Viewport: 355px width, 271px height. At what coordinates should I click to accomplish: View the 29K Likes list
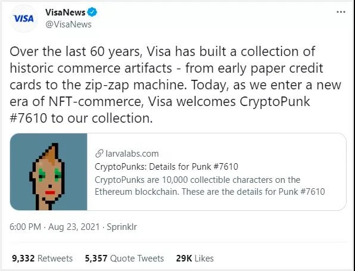click(x=195, y=258)
